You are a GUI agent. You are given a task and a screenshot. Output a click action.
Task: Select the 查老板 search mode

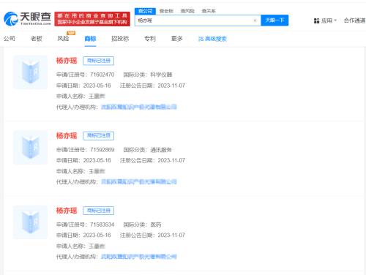coord(166,11)
